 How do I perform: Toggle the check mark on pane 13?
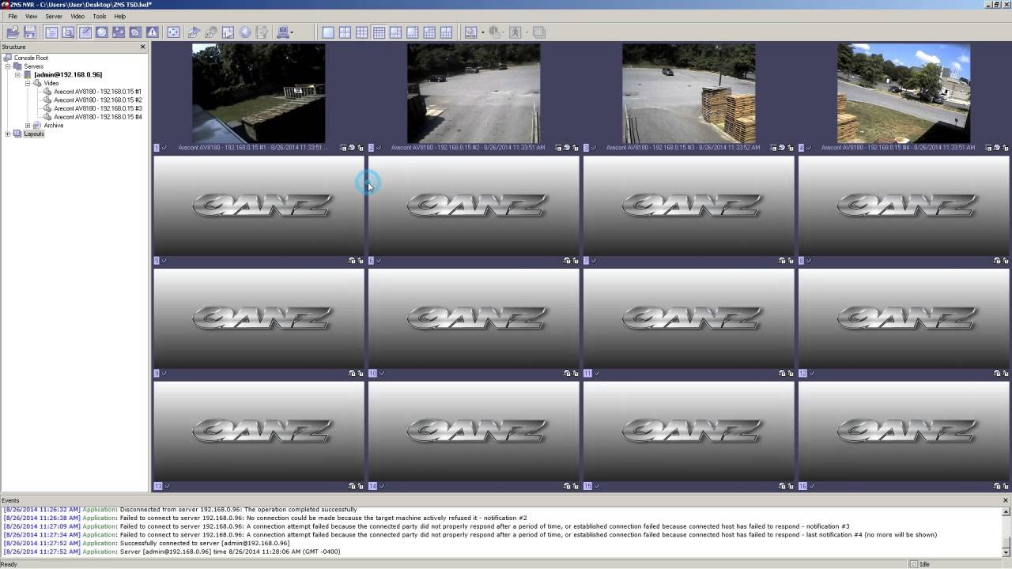point(167,487)
